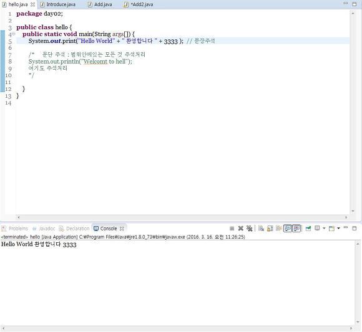Minimize the editor area
Viewport: 362px width, 332px height.
tap(346, 3)
